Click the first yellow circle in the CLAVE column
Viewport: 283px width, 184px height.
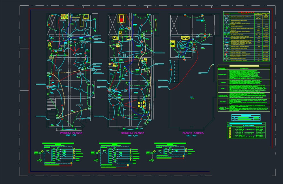point(230,128)
